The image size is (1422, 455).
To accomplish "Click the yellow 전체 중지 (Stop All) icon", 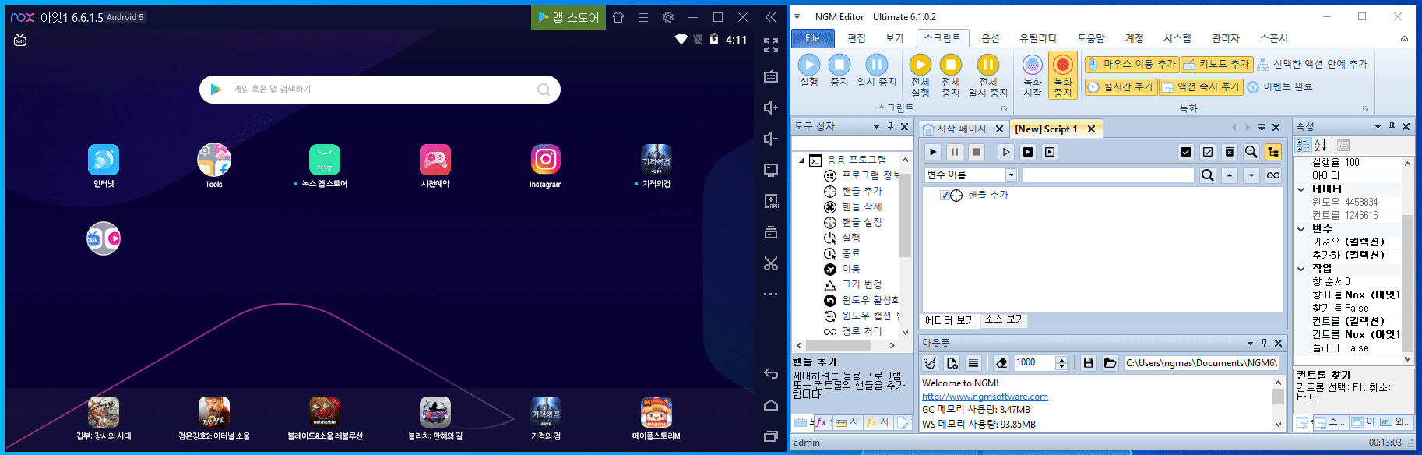I will [x=950, y=65].
